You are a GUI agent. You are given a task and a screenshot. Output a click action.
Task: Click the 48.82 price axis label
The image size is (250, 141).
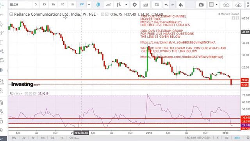click(245, 32)
